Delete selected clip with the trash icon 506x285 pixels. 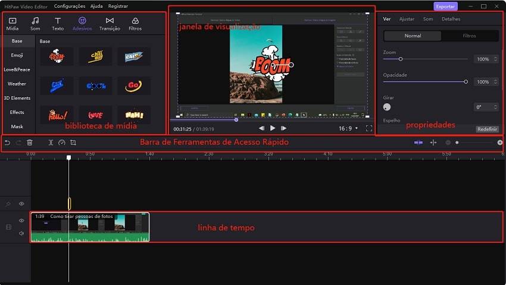coord(30,142)
